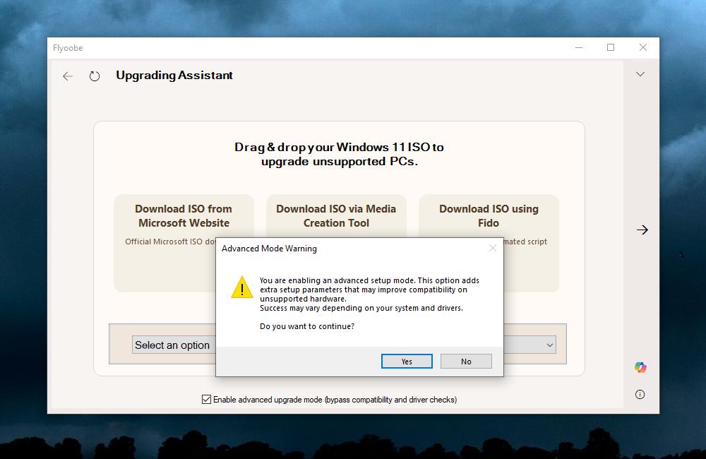
Task: Expand the top-right chevron menu
Action: [x=640, y=74]
